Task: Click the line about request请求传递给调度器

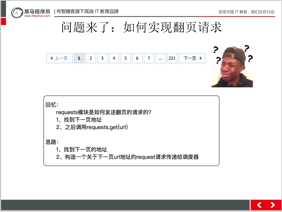Action: (x=127, y=157)
